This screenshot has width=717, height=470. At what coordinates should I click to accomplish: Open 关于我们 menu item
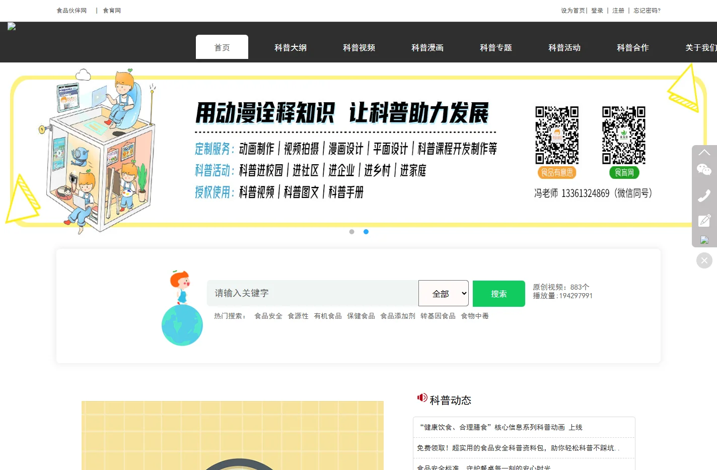[x=701, y=47]
